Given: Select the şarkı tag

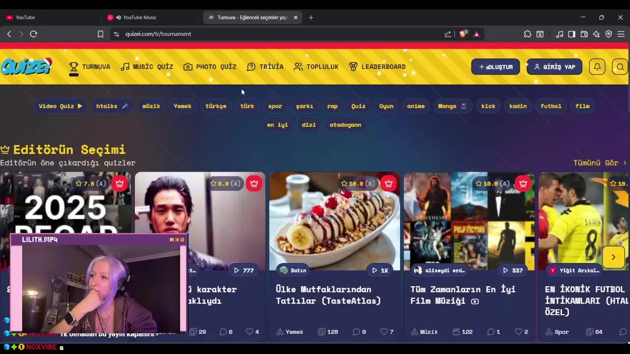Looking at the screenshot, I should click(x=305, y=106).
